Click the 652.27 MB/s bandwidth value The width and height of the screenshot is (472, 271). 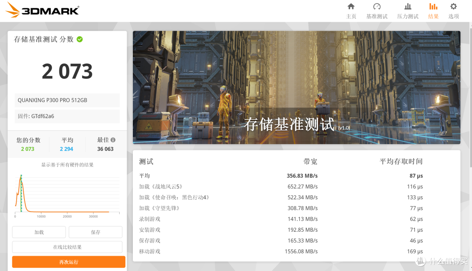tap(302, 186)
